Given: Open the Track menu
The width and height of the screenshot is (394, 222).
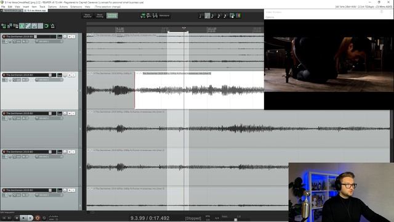Looking at the screenshot, I should click(x=42, y=7).
